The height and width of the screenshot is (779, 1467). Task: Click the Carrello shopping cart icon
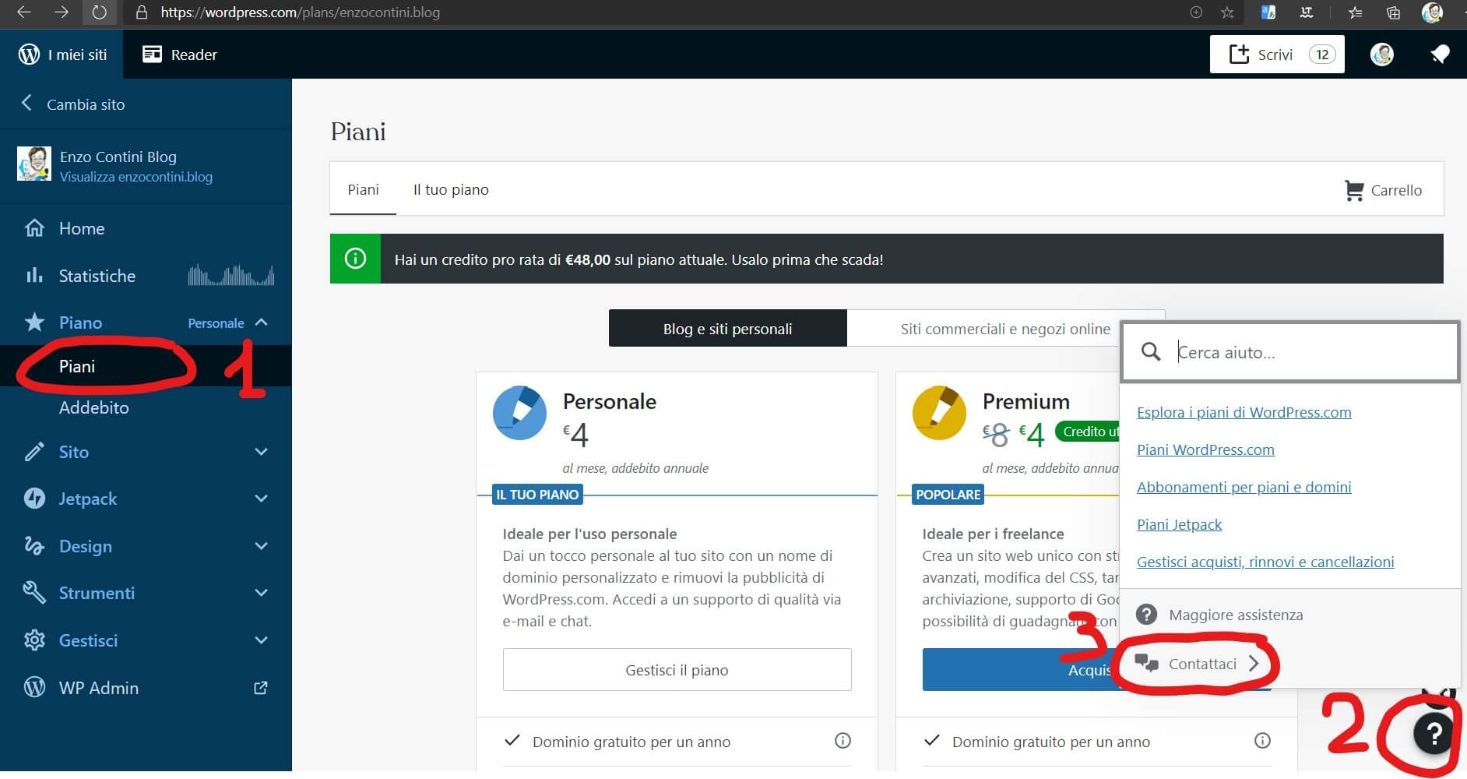click(x=1354, y=190)
